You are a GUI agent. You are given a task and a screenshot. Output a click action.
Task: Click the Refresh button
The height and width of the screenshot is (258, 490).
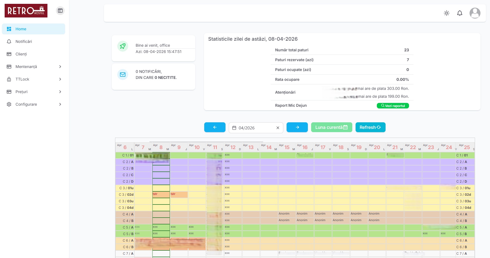coord(370,127)
